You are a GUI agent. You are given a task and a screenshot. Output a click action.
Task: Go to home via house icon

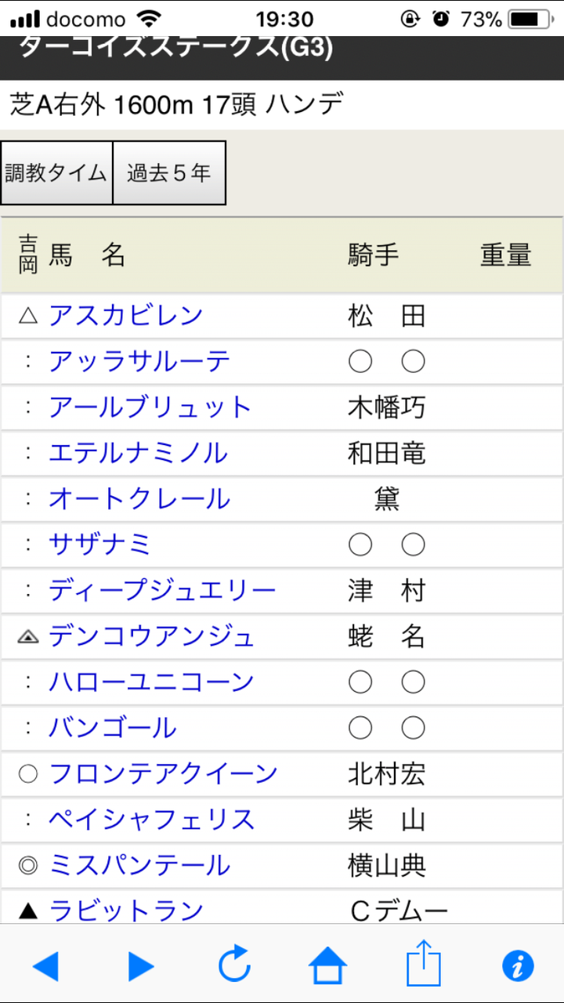(x=328, y=965)
